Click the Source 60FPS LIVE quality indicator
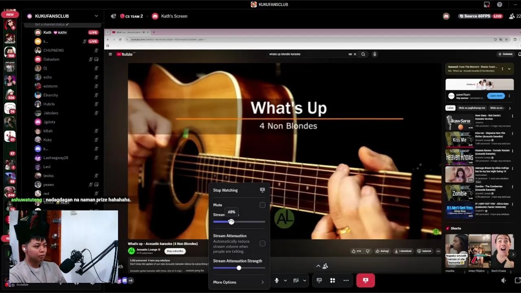The image size is (521, 293). [x=481, y=16]
